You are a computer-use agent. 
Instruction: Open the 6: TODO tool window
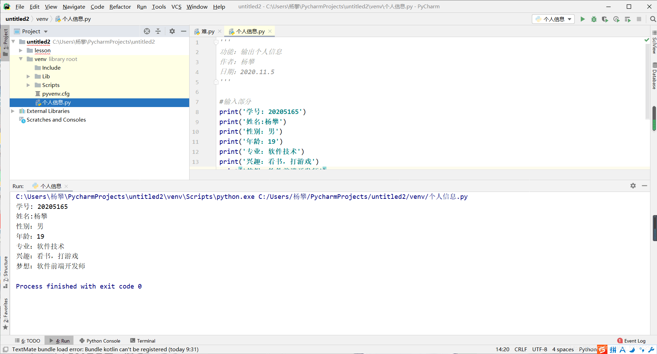click(x=27, y=340)
